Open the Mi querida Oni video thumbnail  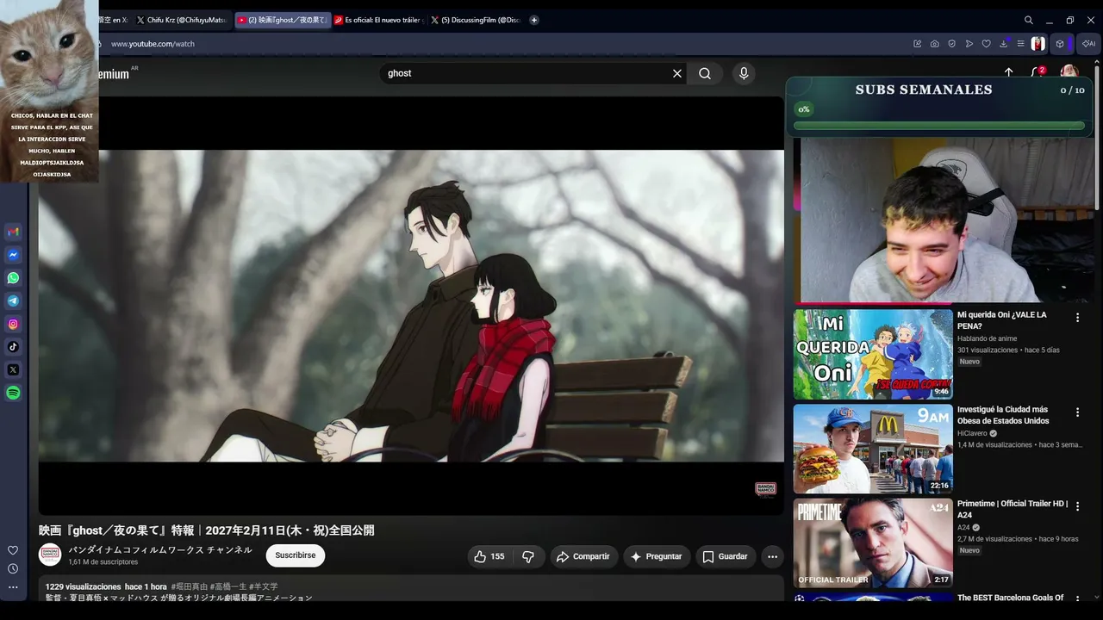coord(873,354)
